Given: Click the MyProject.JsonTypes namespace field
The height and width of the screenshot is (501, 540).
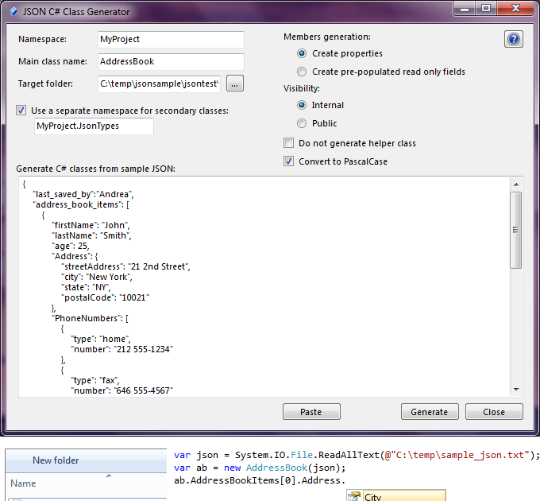Looking at the screenshot, I should (x=94, y=126).
